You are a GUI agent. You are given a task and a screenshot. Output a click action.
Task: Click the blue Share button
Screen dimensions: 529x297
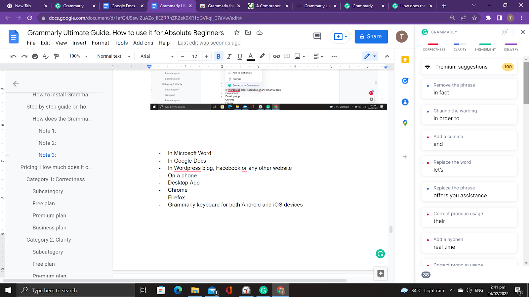click(371, 37)
